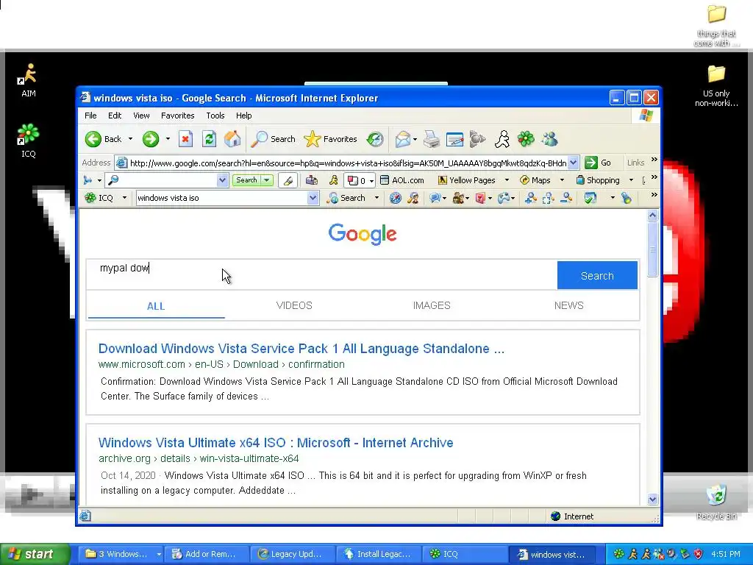This screenshot has height=565, width=753.
Task: Click the Go button next to the address bar
Action: tap(598, 163)
